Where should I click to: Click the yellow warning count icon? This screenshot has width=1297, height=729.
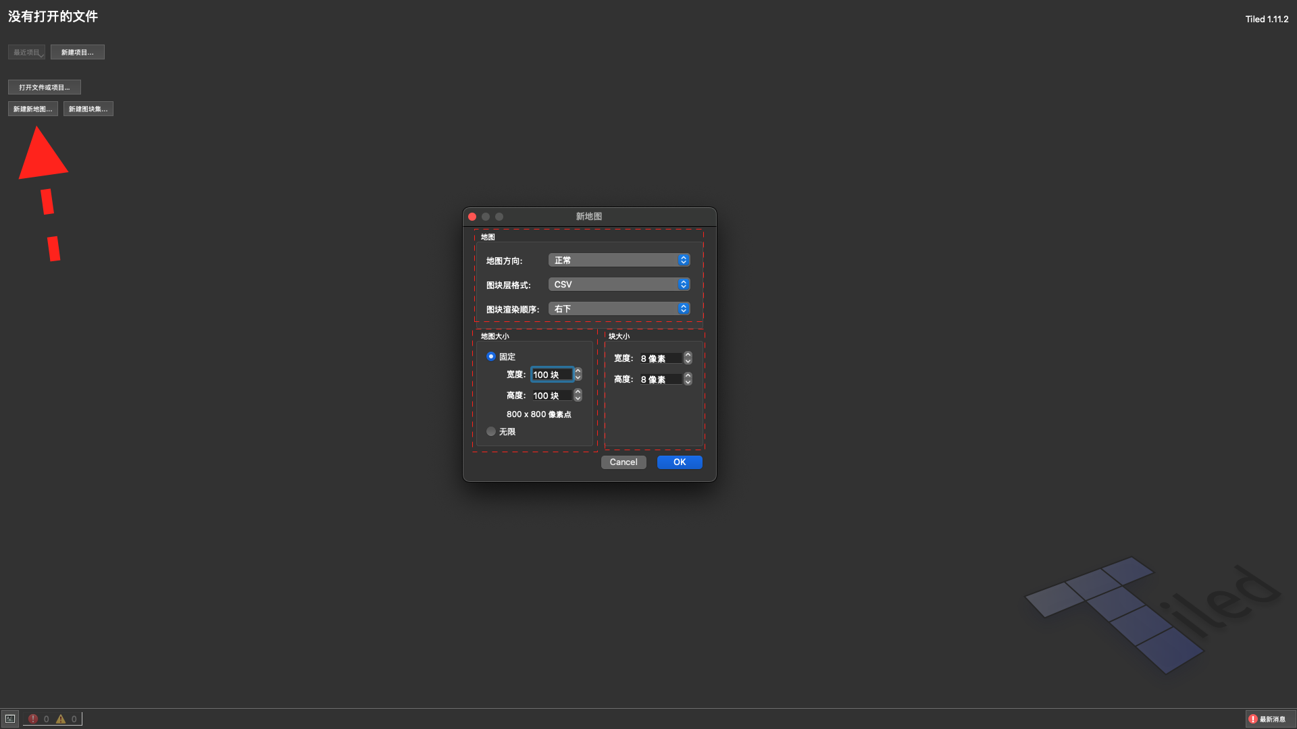61,719
